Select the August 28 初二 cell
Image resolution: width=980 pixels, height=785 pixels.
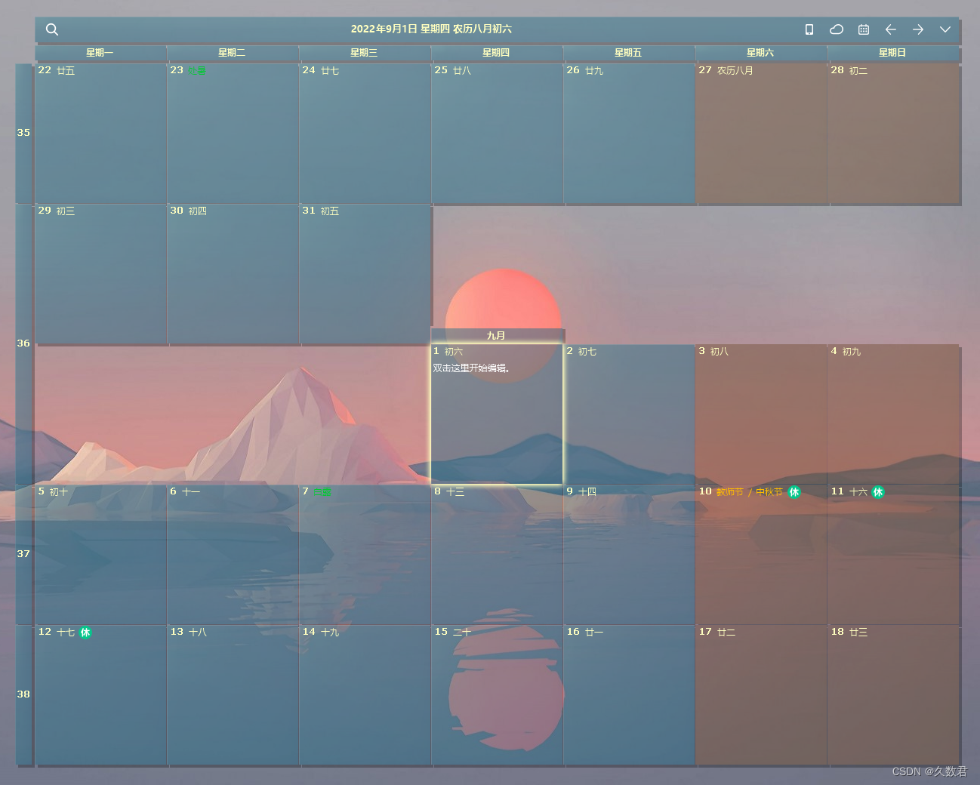click(893, 134)
